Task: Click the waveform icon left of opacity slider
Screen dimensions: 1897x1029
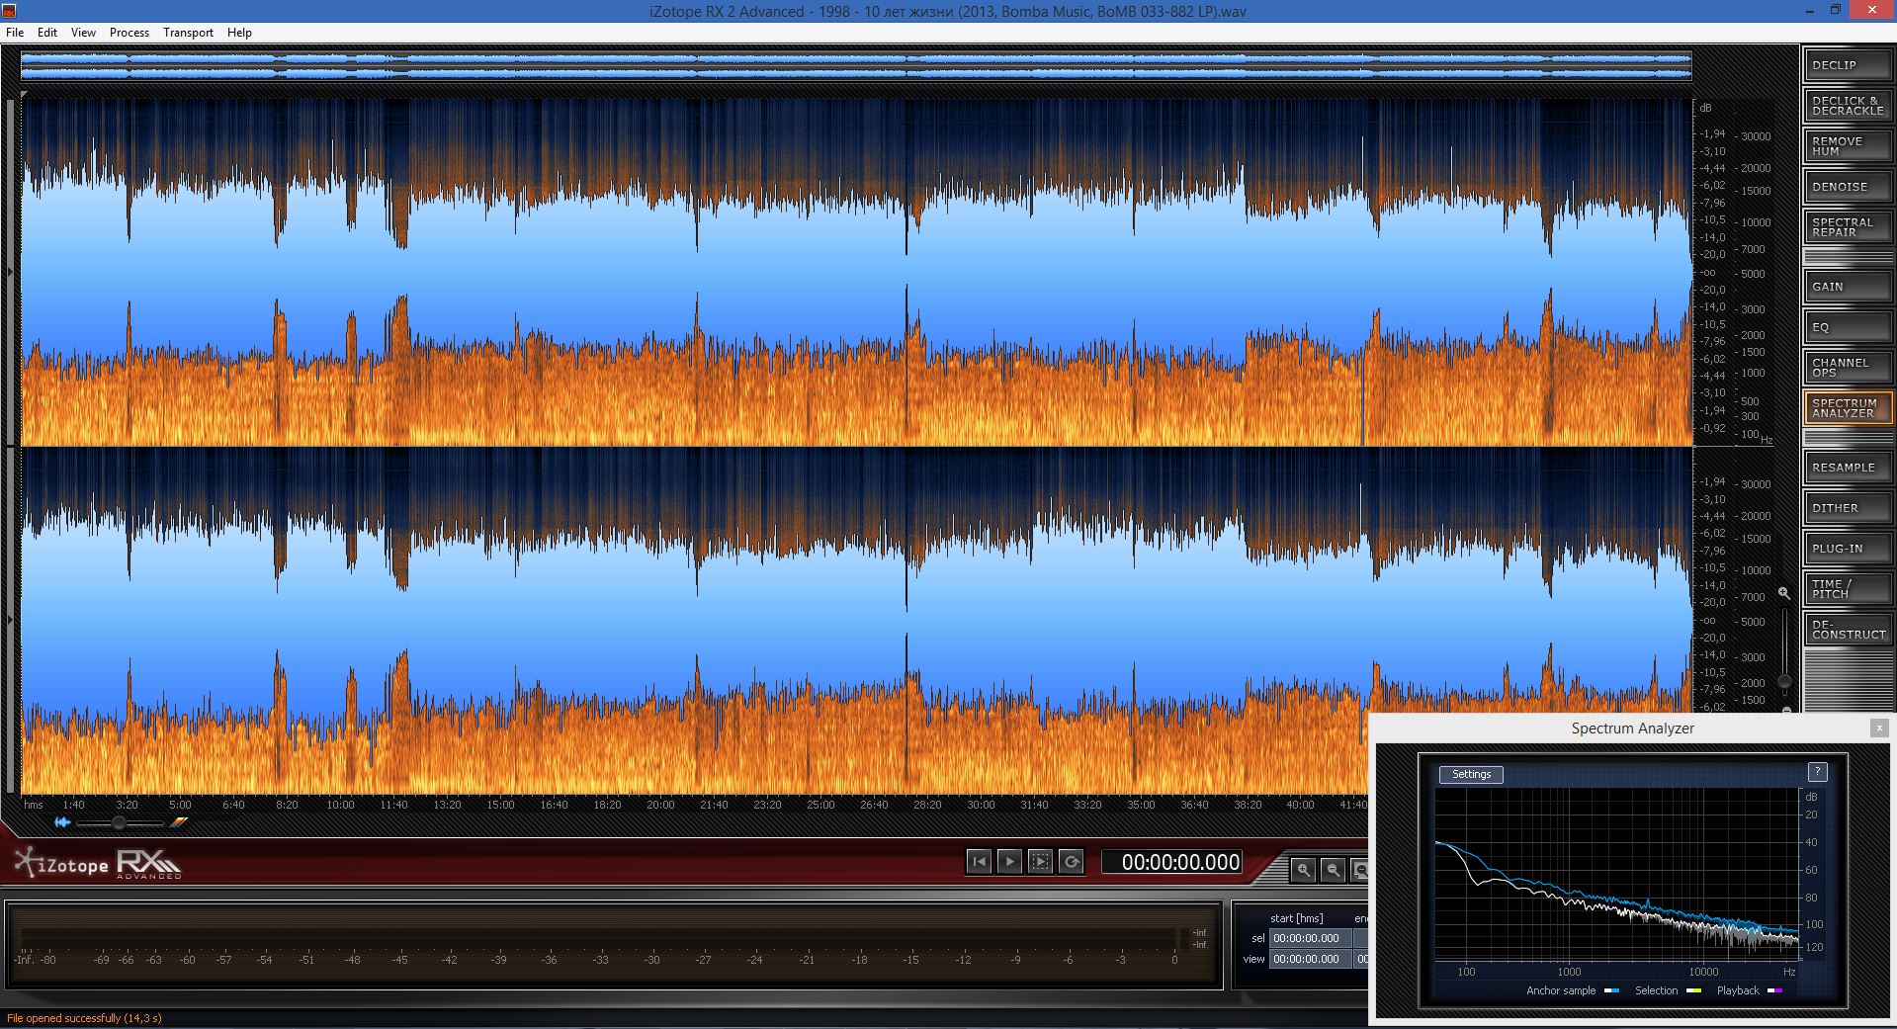Action: [62, 822]
